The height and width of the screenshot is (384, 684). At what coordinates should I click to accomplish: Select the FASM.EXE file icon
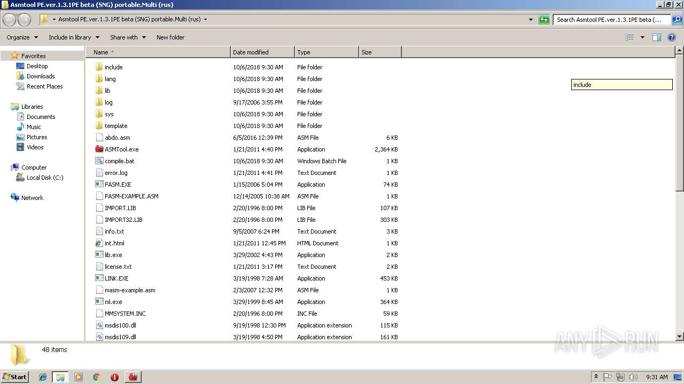pyautogui.click(x=99, y=185)
